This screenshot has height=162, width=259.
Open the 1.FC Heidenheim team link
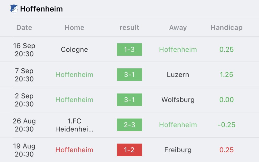[x=74, y=125]
